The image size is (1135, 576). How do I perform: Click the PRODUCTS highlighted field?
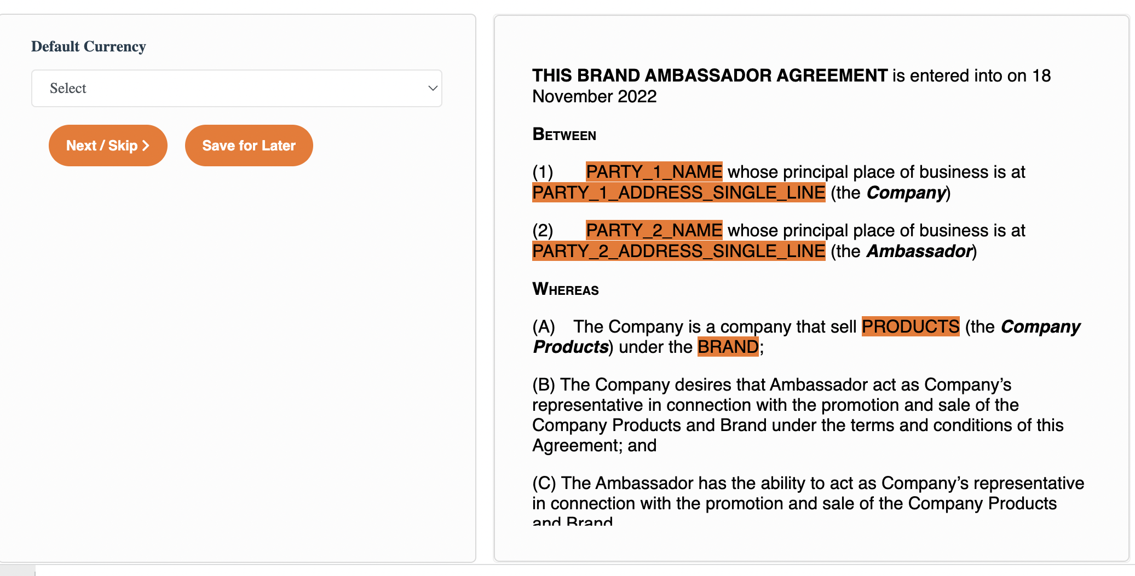tap(911, 327)
